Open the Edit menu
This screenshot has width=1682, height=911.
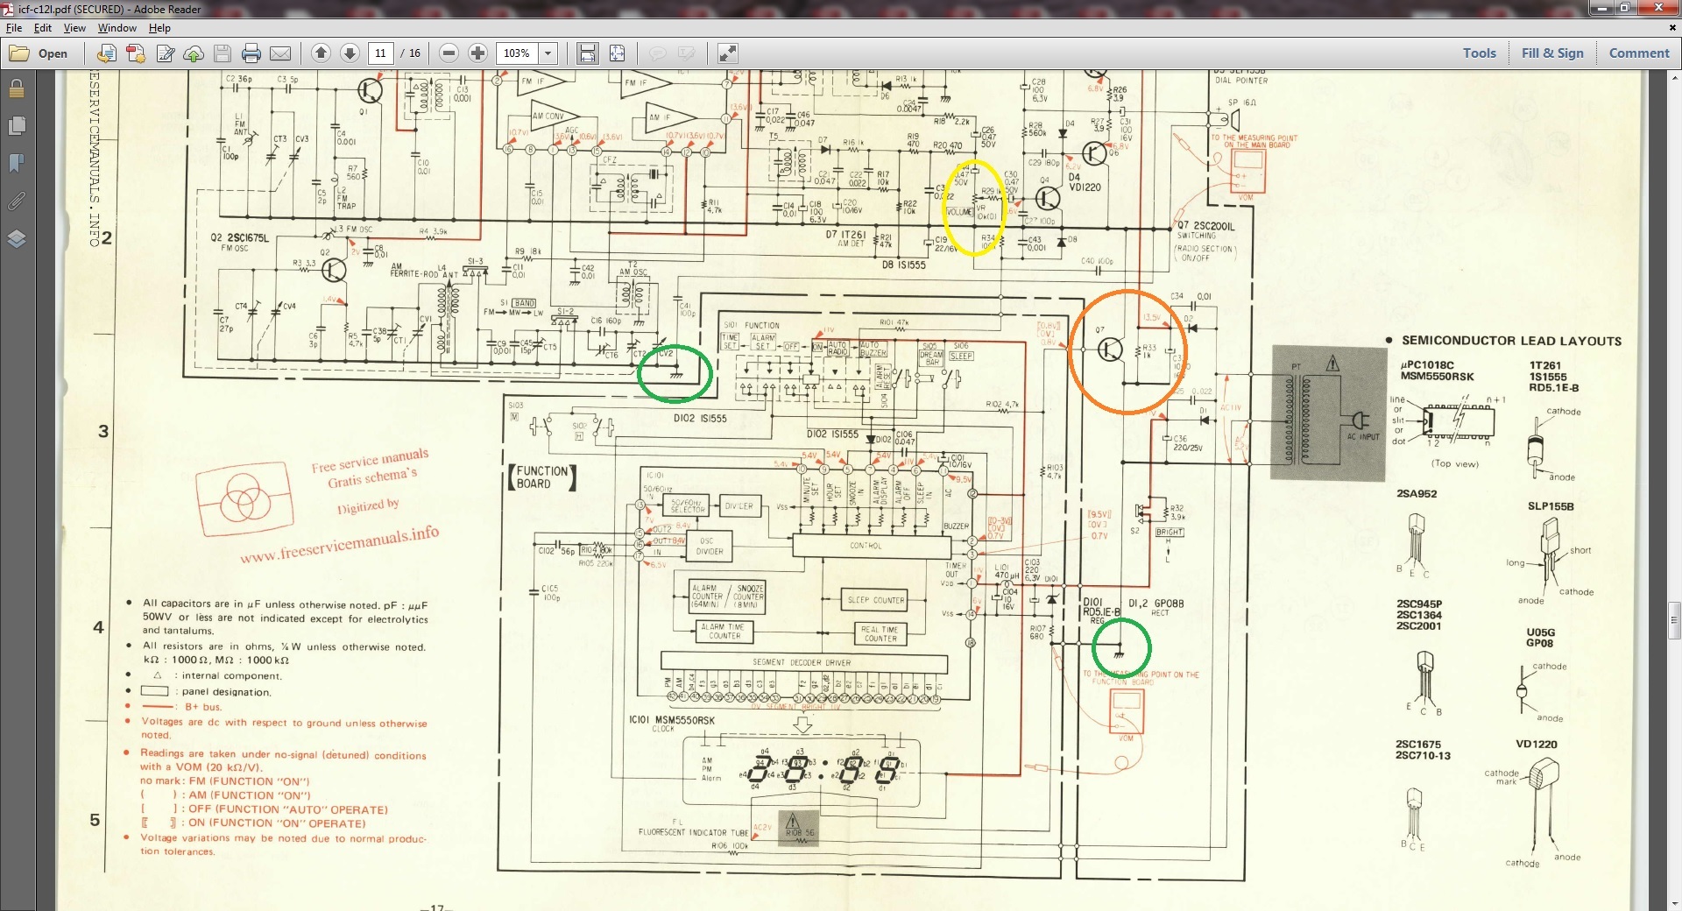tap(43, 28)
